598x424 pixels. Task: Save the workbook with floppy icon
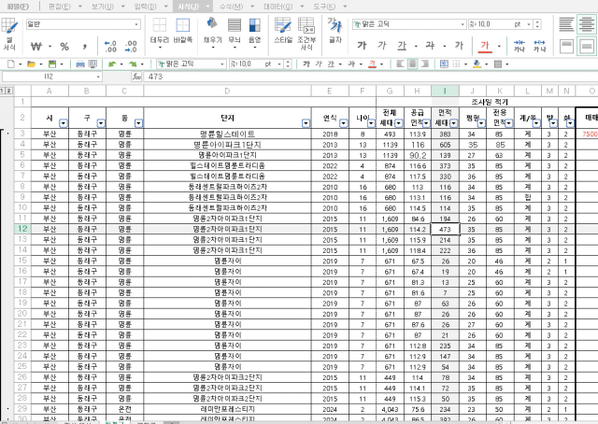pos(52,64)
